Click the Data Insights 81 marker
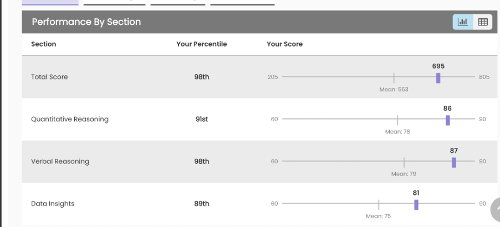The width and height of the screenshot is (500, 227). tap(416, 204)
